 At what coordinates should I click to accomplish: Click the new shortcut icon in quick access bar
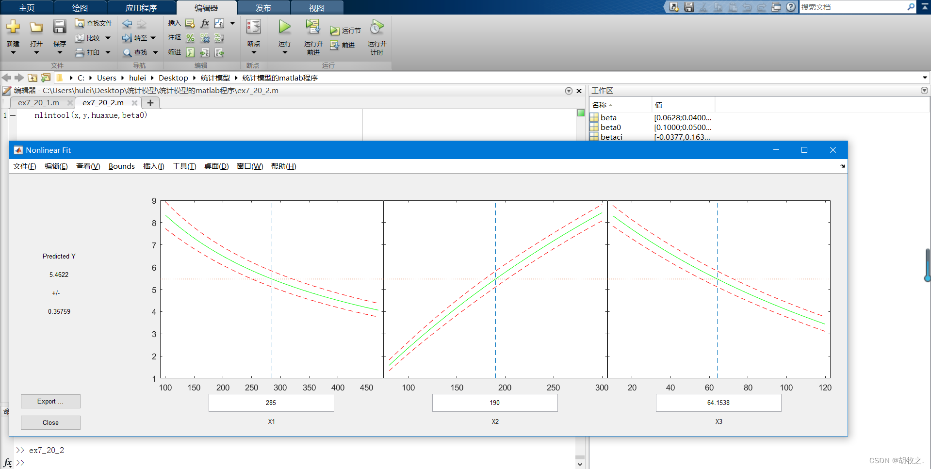(674, 7)
